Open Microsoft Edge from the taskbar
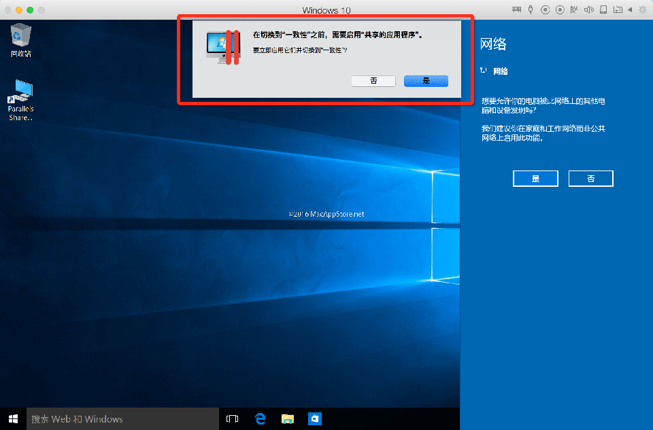The height and width of the screenshot is (430, 653). click(260, 419)
